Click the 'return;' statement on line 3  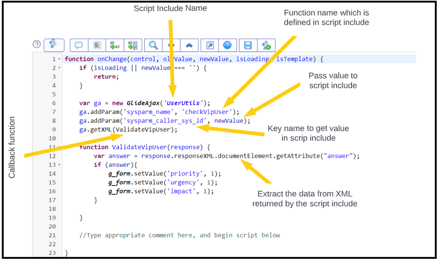[x=106, y=77]
